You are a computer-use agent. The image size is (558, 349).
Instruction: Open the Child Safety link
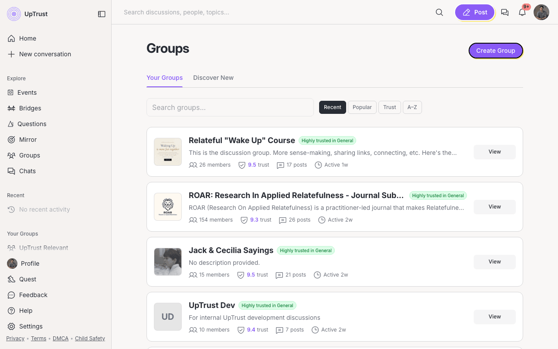point(90,339)
